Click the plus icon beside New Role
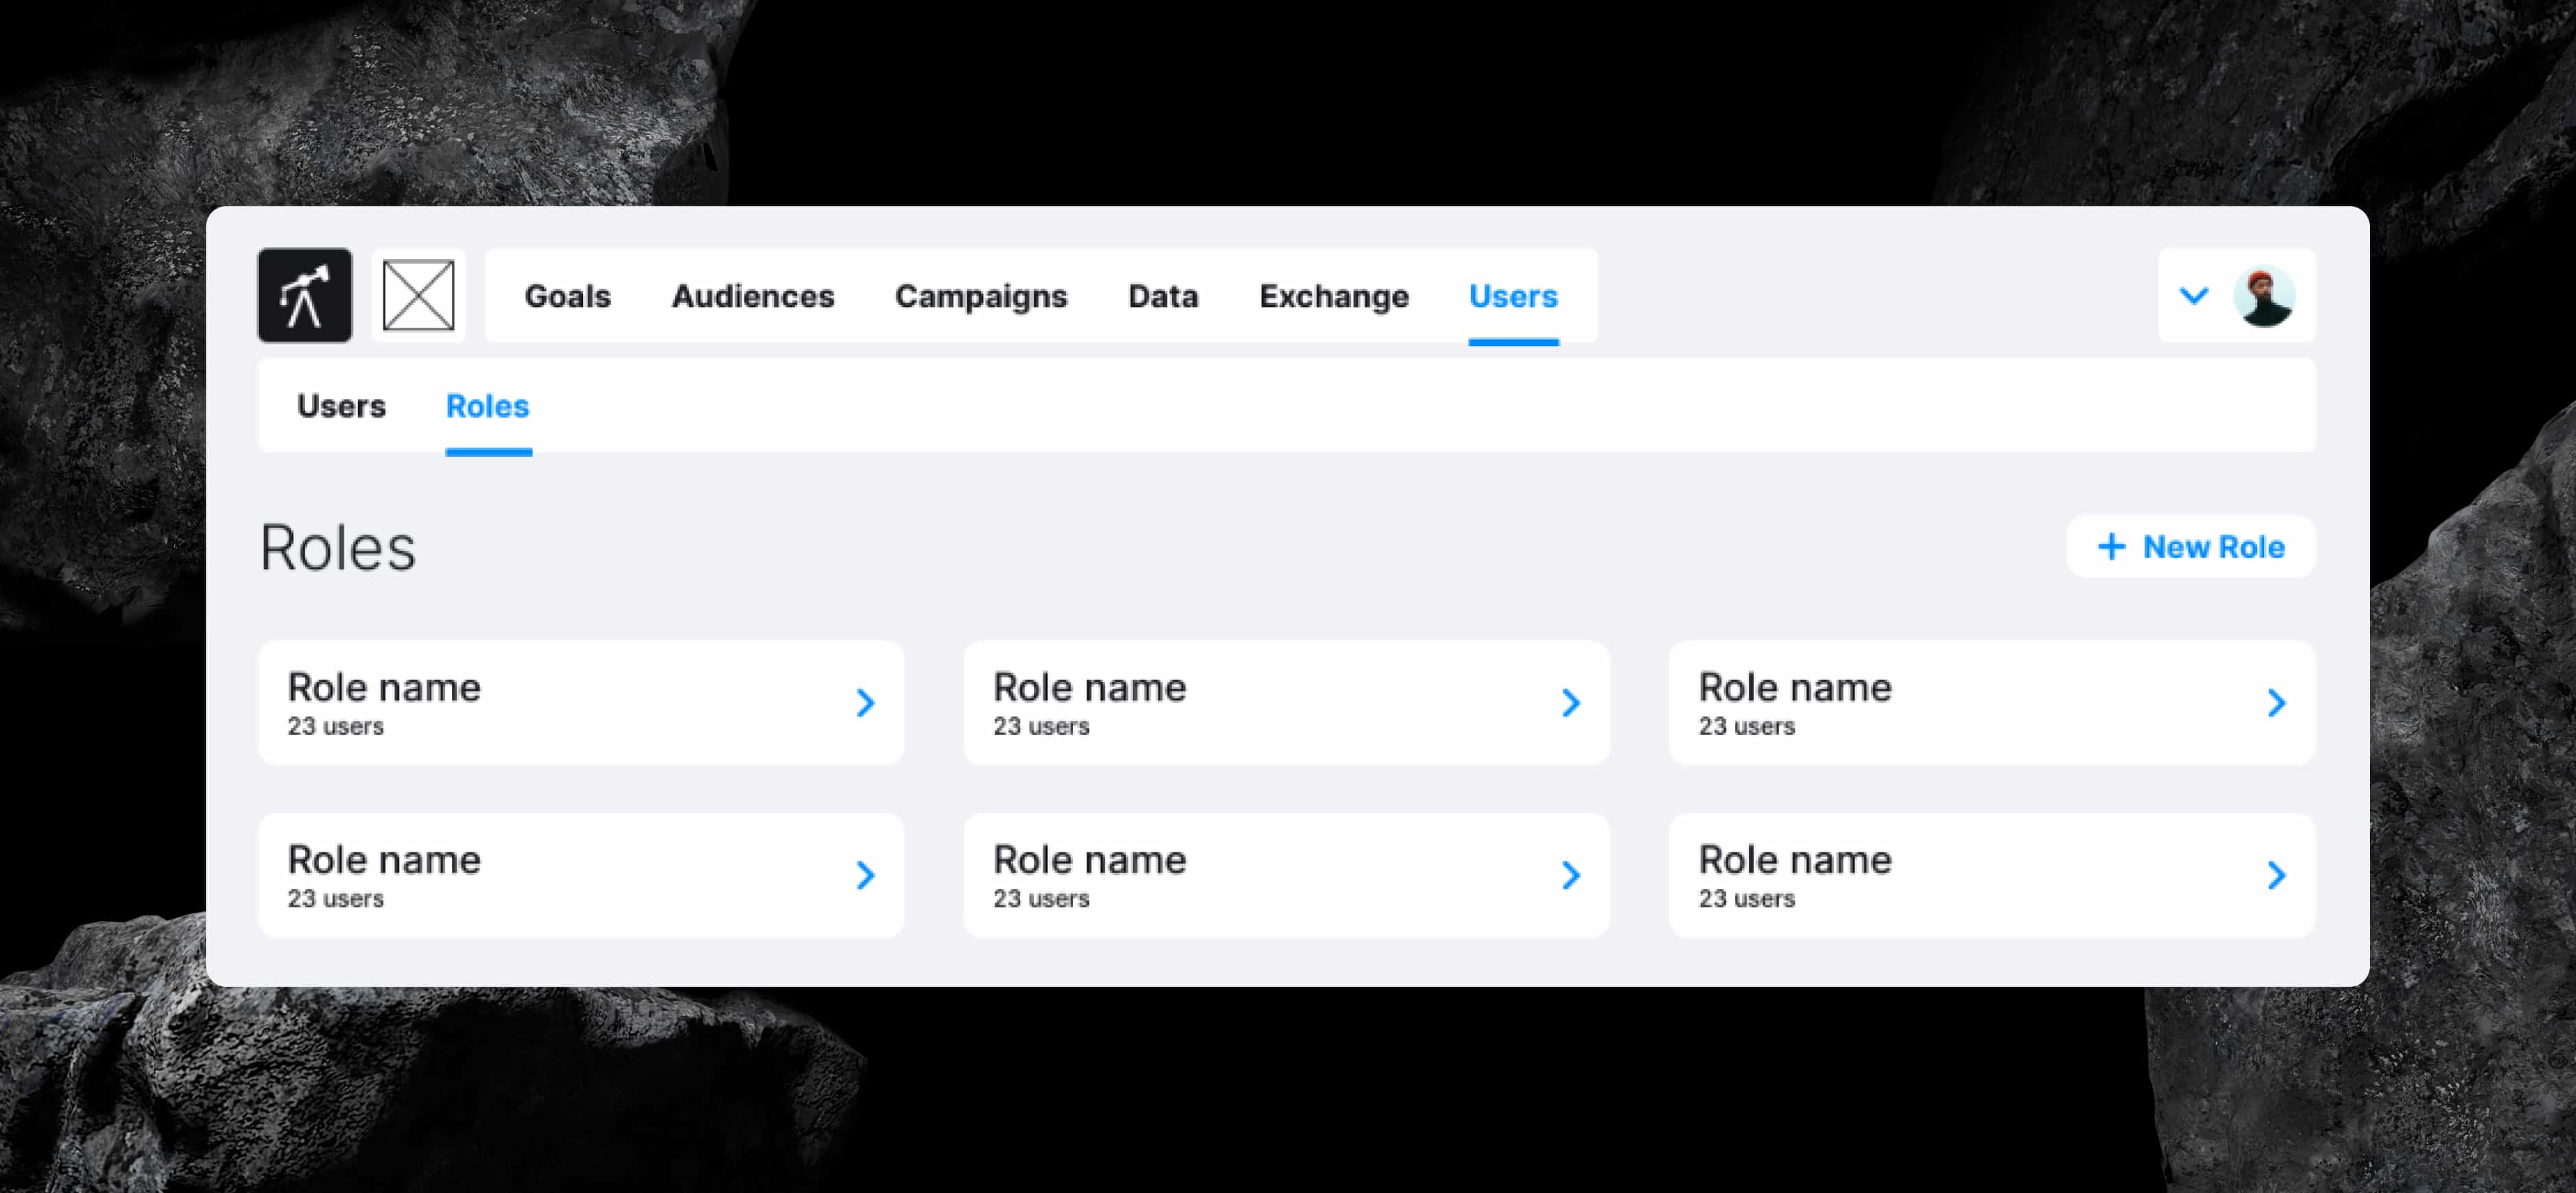2576x1193 pixels. click(x=2111, y=546)
